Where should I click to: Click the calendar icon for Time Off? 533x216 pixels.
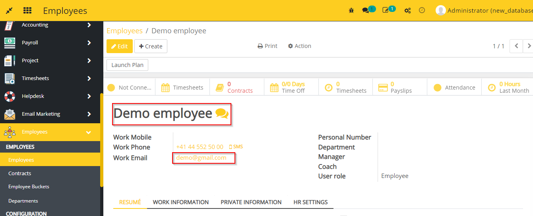(274, 88)
